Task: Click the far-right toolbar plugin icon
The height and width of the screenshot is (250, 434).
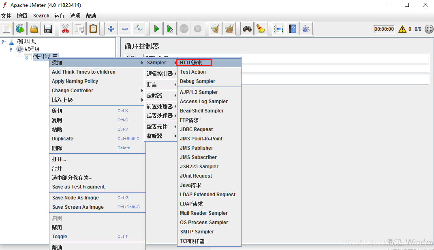Action: [306, 29]
